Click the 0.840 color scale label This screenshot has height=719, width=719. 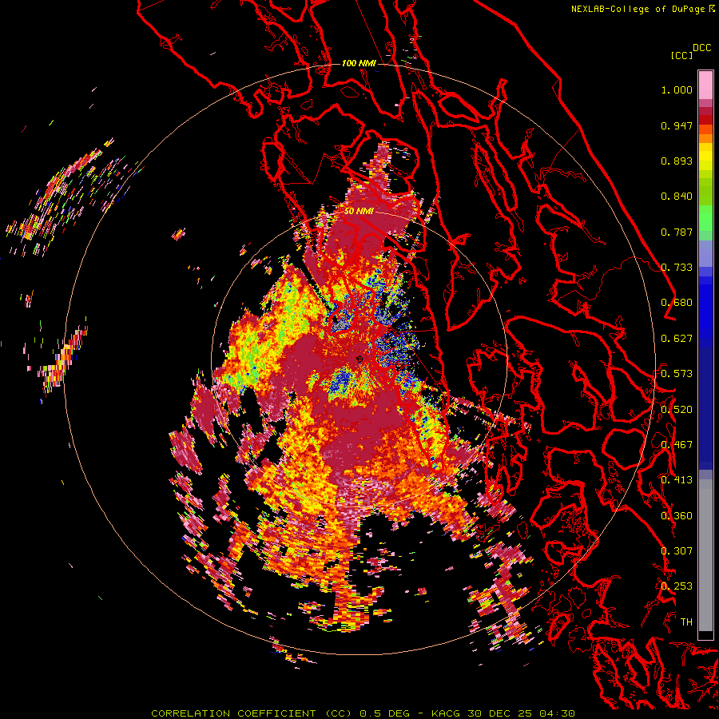point(677,197)
